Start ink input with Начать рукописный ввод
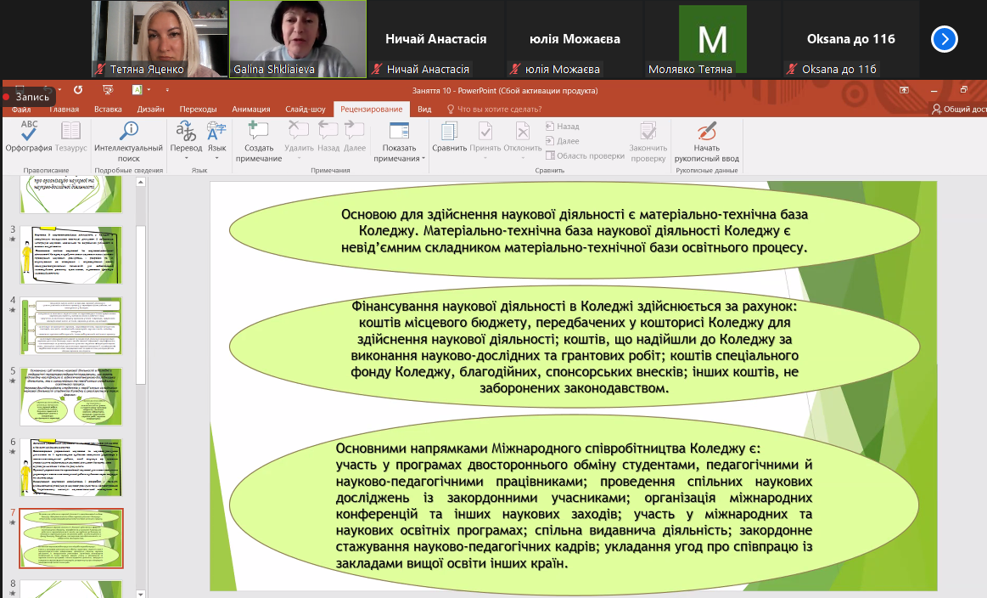Image resolution: width=987 pixels, height=598 pixels. click(x=706, y=140)
